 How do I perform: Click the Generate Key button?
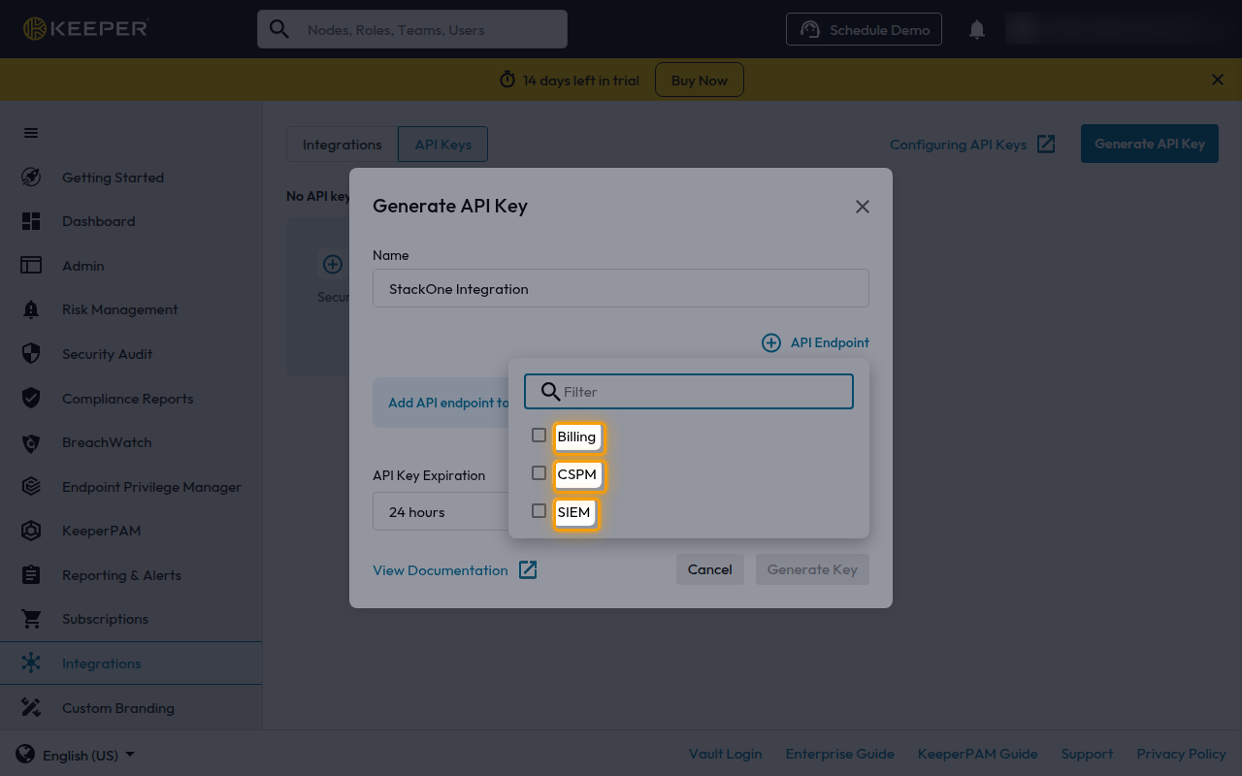[x=812, y=569]
